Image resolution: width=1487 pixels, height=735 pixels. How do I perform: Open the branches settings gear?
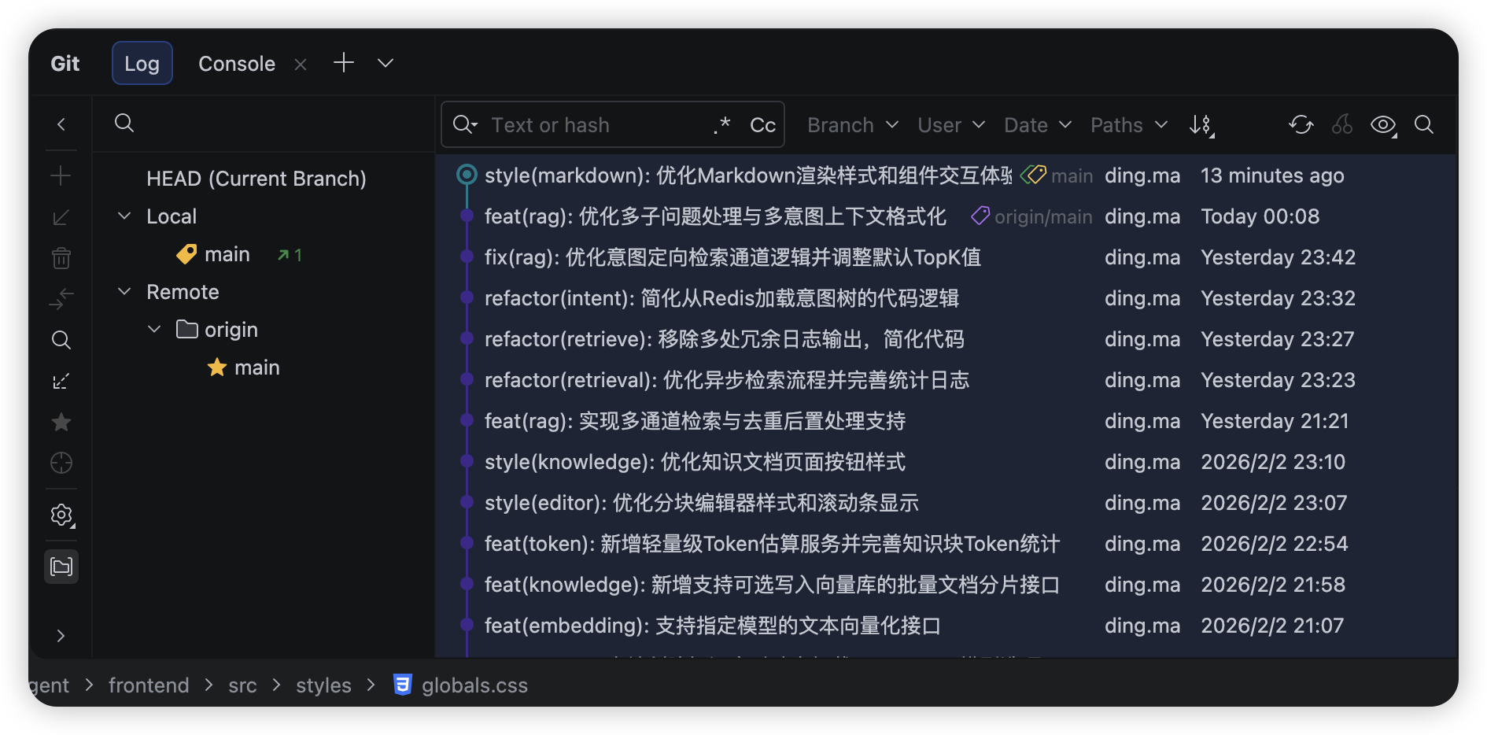pos(61,515)
